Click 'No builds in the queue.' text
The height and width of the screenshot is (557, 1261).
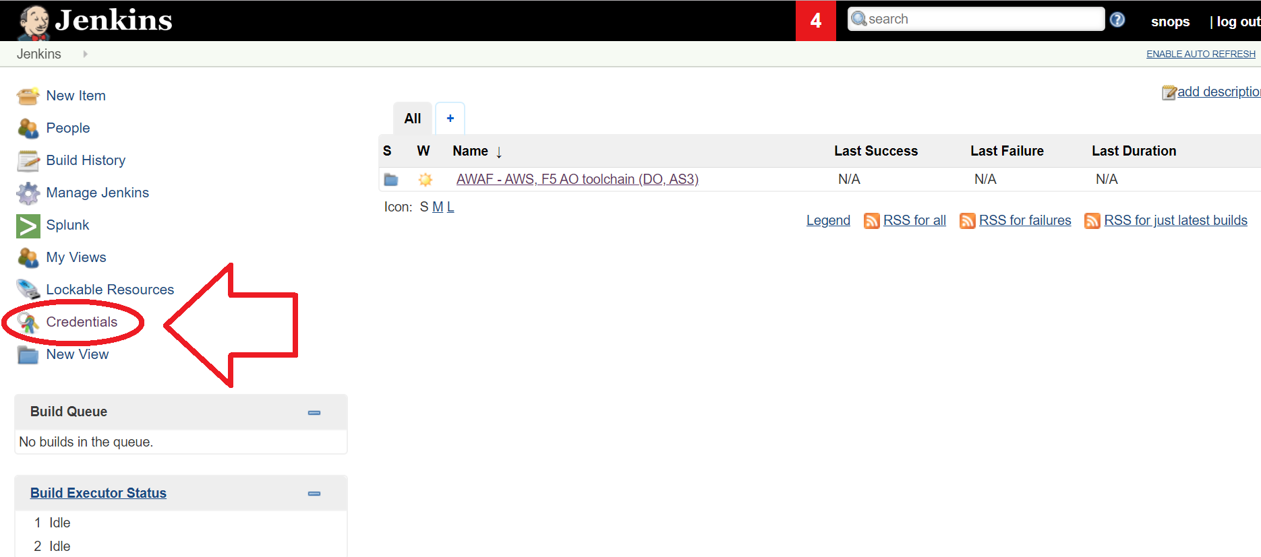pyautogui.click(x=86, y=442)
